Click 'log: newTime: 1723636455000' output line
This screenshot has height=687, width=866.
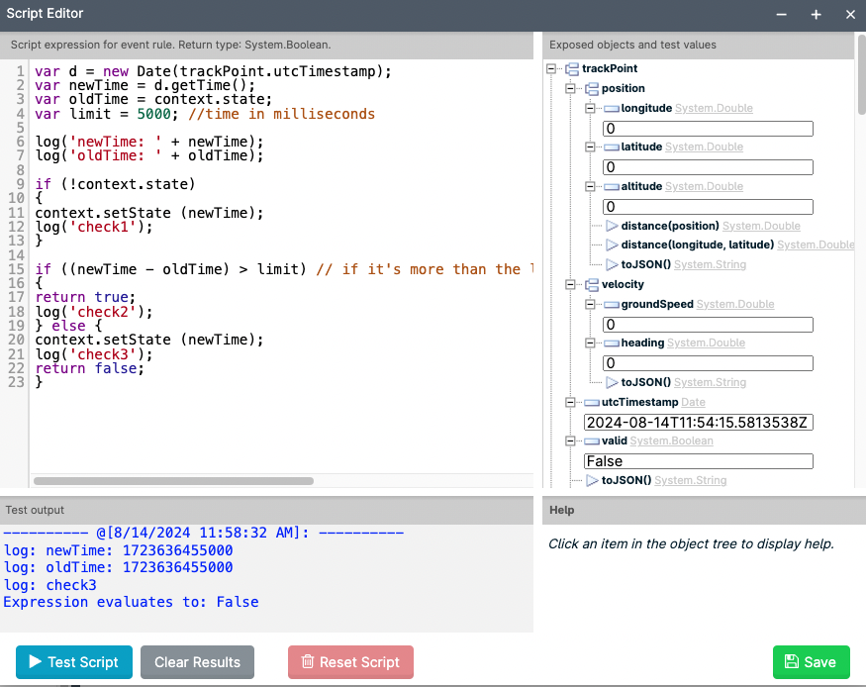[x=118, y=550]
